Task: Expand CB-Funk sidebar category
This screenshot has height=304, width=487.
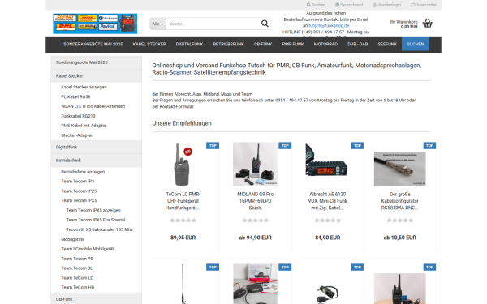Action: click(97, 299)
